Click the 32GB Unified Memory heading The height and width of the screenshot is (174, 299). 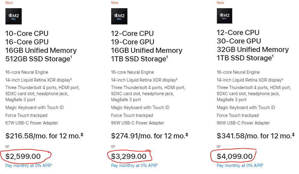pyautogui.click(x=253, y=50)
